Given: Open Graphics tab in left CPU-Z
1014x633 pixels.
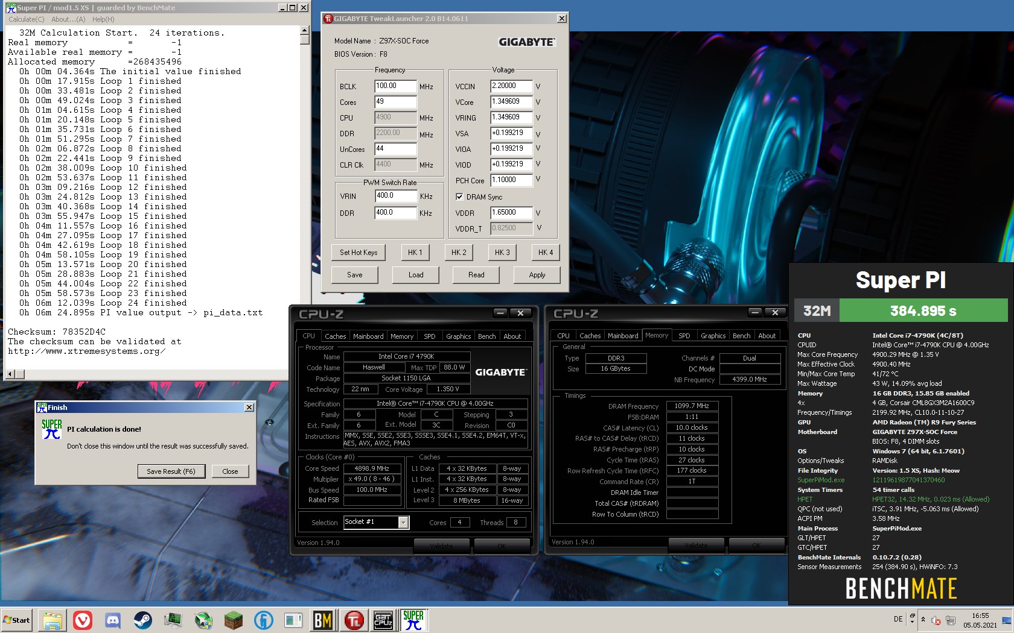Looking at the screenshot, I should (458, 336).
